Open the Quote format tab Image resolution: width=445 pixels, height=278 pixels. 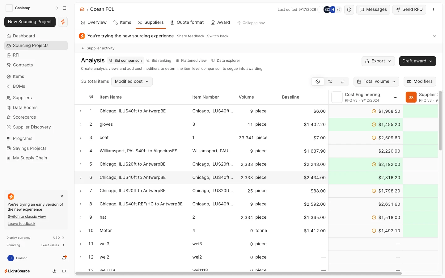point(187,23)
